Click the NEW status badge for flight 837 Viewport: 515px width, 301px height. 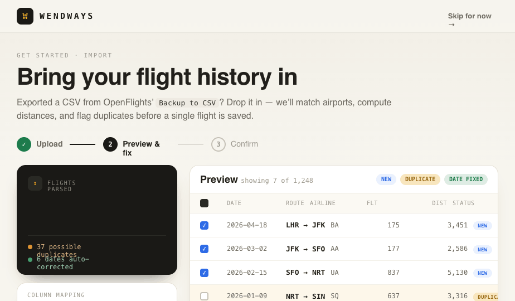pos(483,273)
